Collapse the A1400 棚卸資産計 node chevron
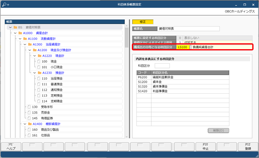The width and height of the screenshot is (259, 158). (x=25, y=124)
